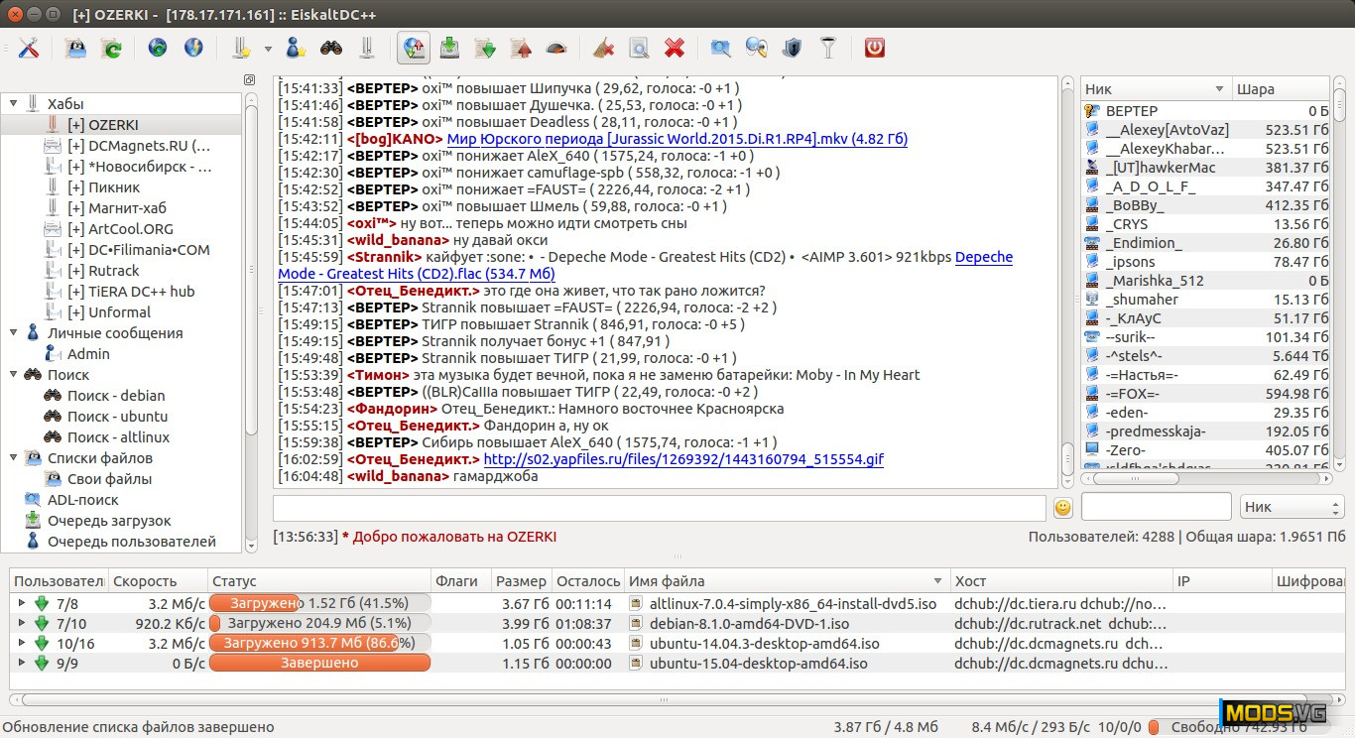This screenshot has height=738, width=1355.
Task: Open the Ник filter combo box
Action: pos(1292,507)
